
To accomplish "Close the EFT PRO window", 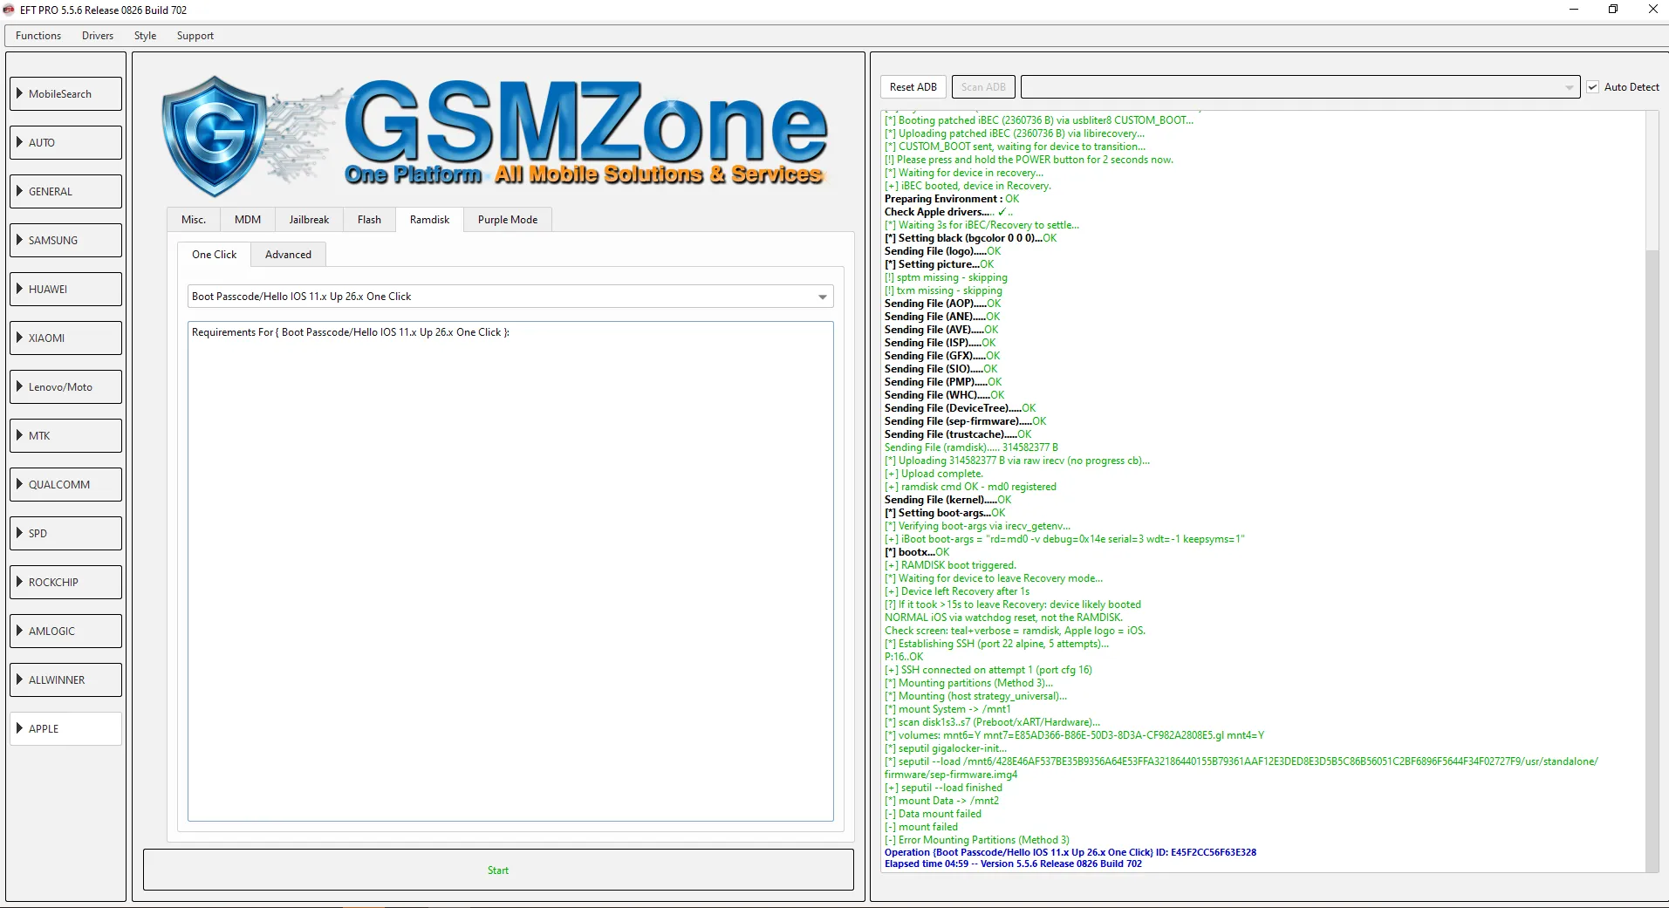I will (x=1652, y=10).
